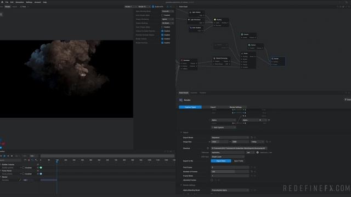Open the file extension dropdown beside the file name

point(250,153)
